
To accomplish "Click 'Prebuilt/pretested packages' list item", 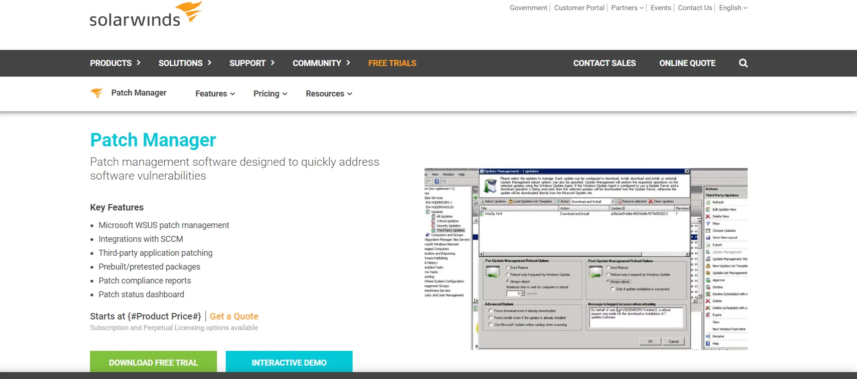I will pyautogui.click(x=149, y=267).
